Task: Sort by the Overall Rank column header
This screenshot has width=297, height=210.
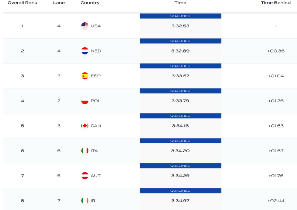Action: [x=23, y=3]
